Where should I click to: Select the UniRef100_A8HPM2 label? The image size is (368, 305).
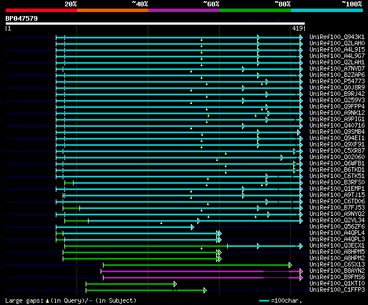pos(337,258)
